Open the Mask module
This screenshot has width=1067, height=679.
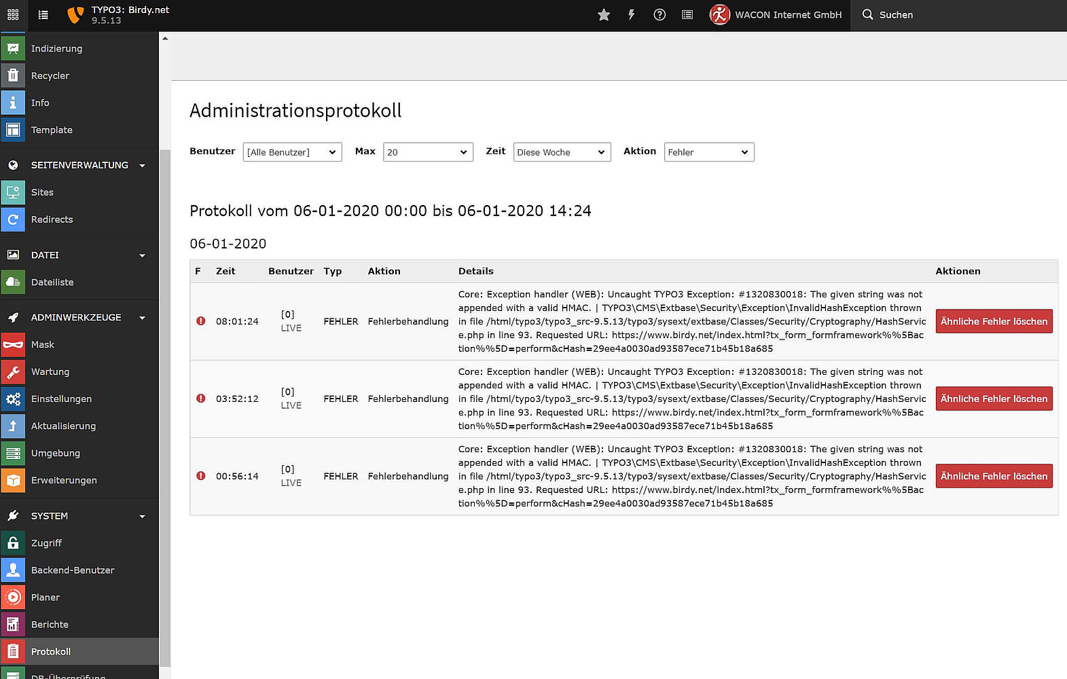[x=42, y=344]
